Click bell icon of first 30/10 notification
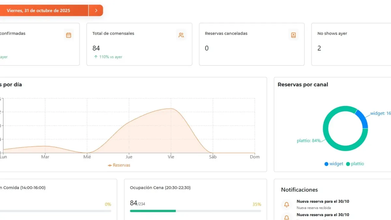This screenshot has width=391, height=220. pos(287,204)
